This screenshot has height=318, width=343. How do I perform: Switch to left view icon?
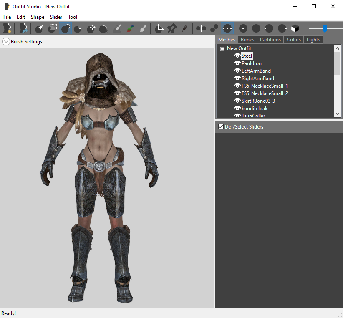click(x=269, y=28)
